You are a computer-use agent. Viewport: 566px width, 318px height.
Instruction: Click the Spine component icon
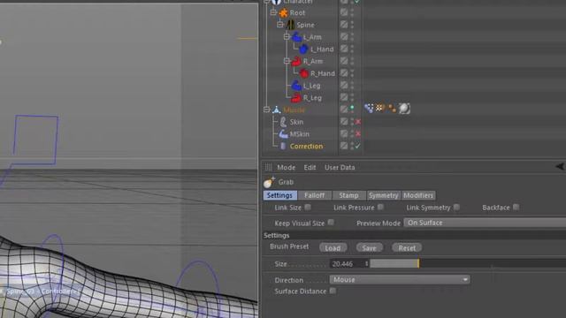(x=290, y=25)
